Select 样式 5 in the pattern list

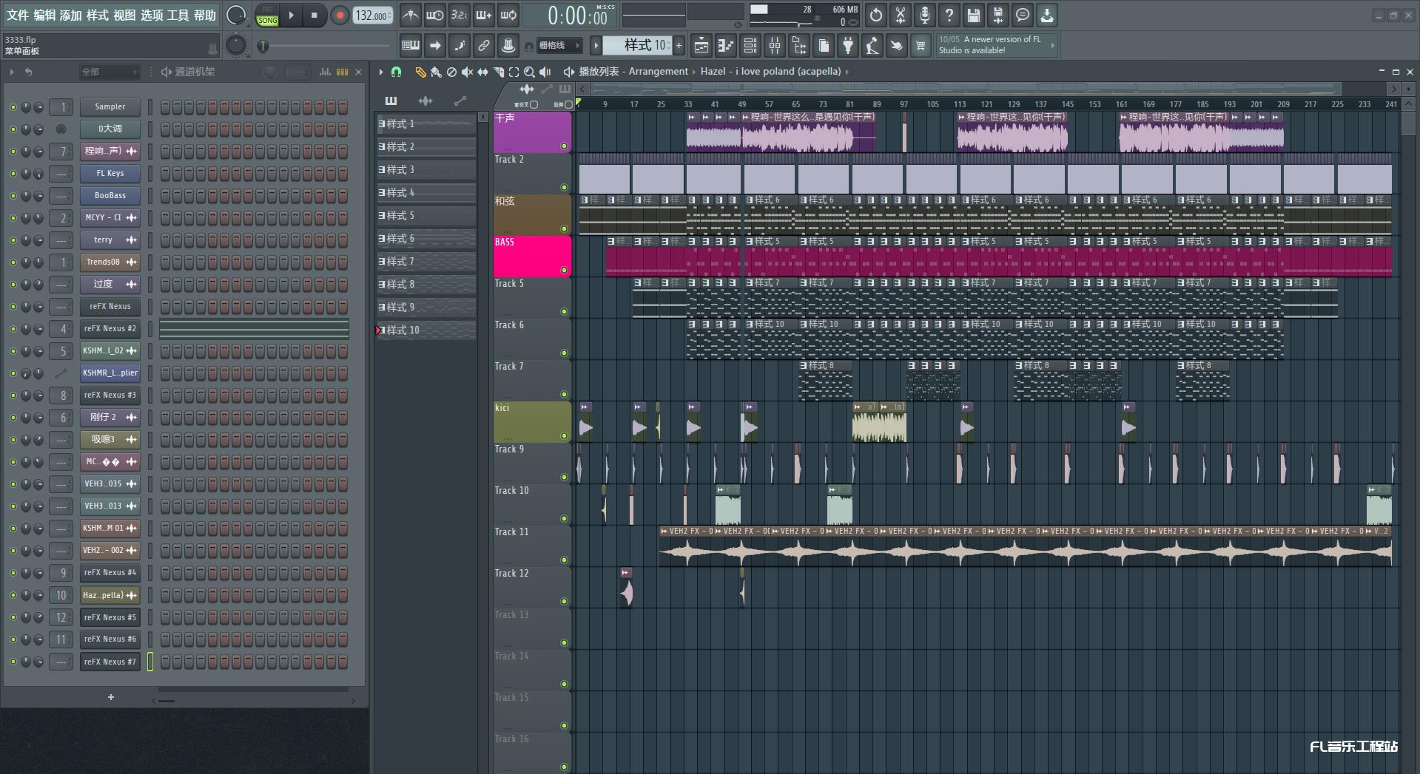[x=426, y=216]
